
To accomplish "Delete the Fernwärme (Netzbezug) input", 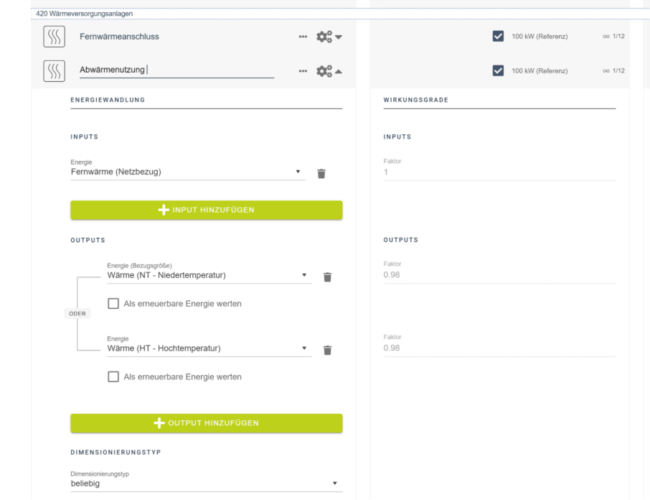I will click(321, 173).
